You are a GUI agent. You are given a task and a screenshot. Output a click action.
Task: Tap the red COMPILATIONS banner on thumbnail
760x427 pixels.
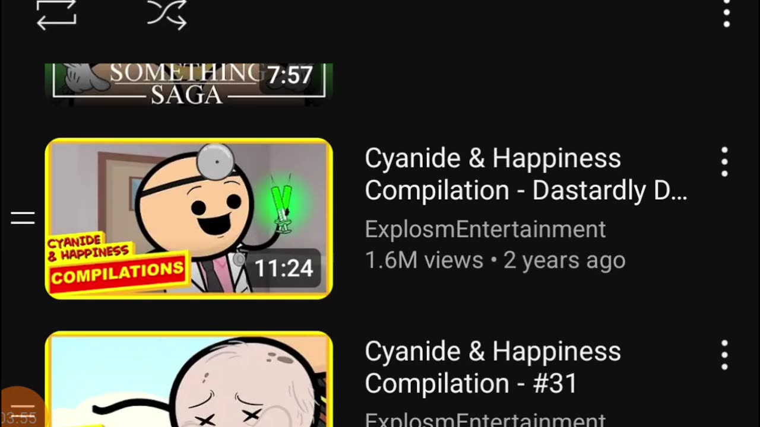click(118, 272)
